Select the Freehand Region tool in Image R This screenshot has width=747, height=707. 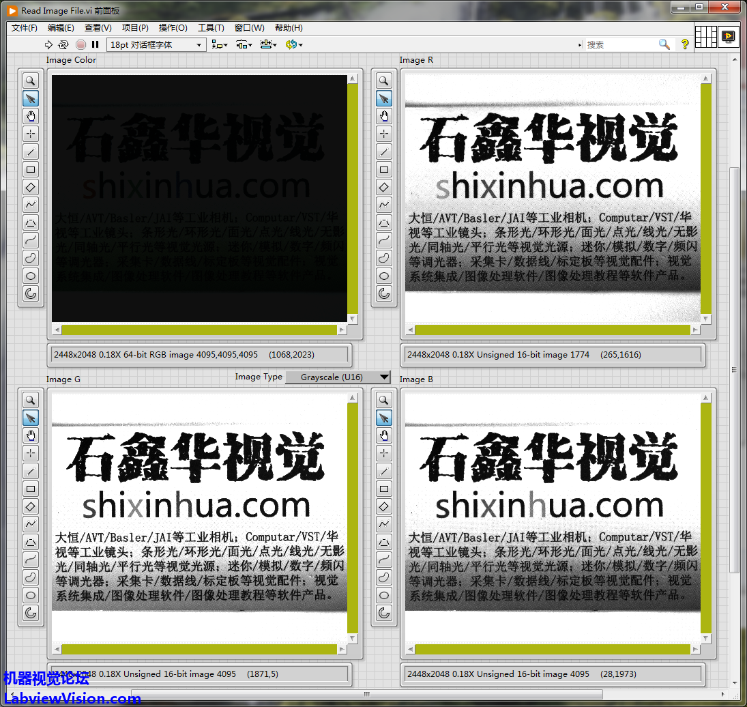click(384, 258)
